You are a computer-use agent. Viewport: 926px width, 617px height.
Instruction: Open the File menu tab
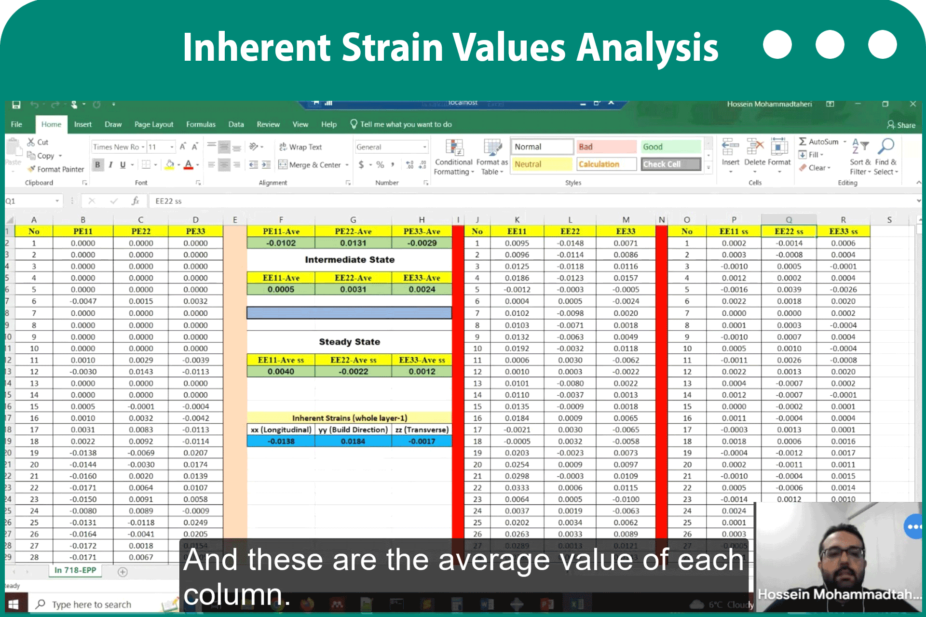(17, 124)
